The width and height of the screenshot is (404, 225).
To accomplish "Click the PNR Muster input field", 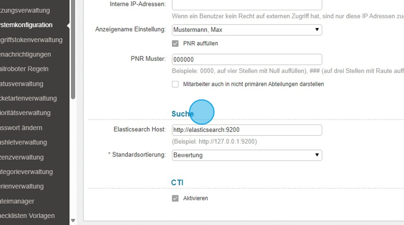I will click(247, 59).
